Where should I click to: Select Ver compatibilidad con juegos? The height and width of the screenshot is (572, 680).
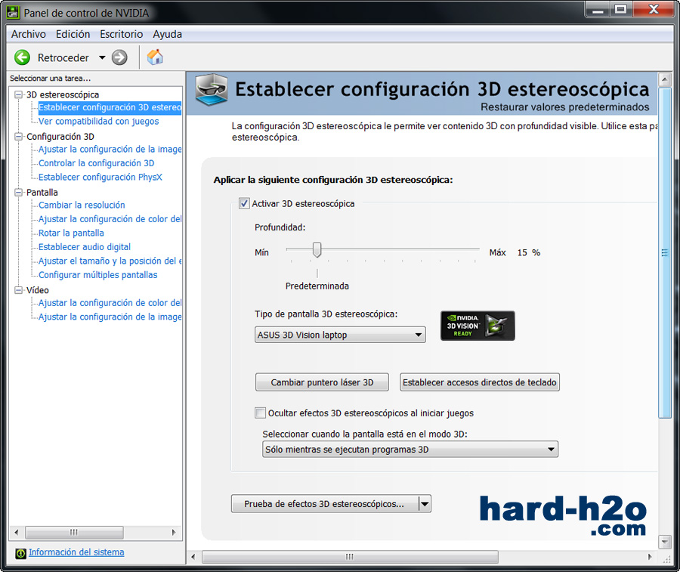[x=98, y=122]
